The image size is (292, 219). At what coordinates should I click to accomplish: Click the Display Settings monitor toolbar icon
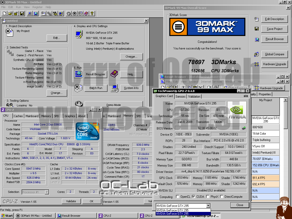(x=61, y=14)
